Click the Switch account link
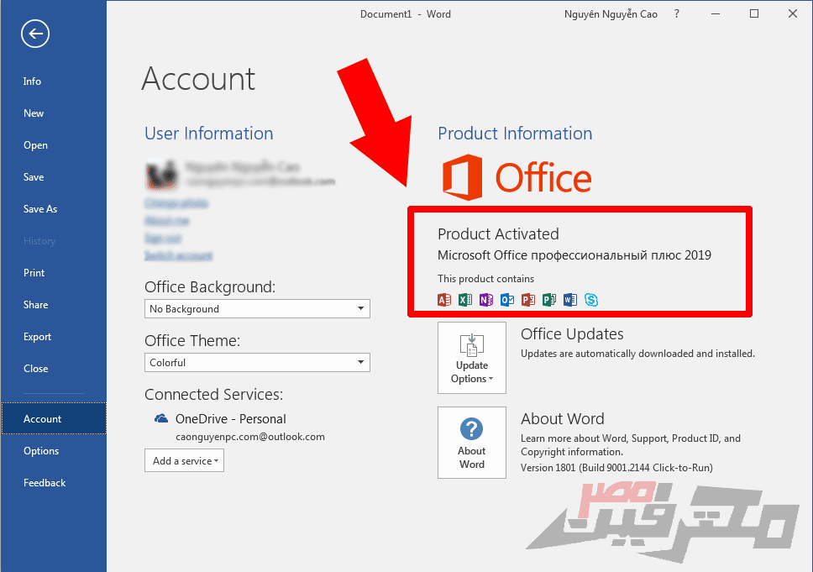This screenshot has height=572, width=813. [179, 255]
